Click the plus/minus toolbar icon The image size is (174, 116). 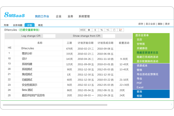[x=108, y=30]
